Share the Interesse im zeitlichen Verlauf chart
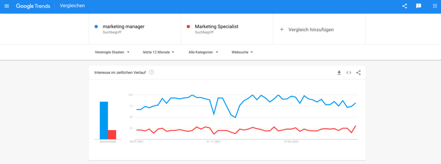This screenshot has height=164, width=441. tap(358, 73)
